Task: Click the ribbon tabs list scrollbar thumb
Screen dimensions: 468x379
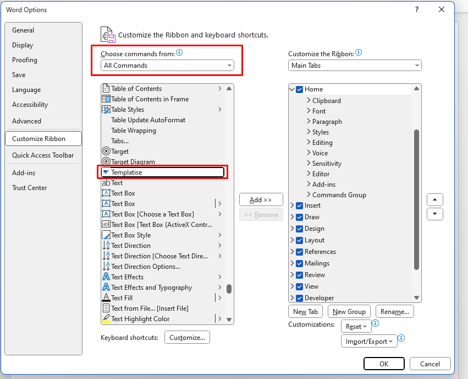Action: point(416,199)
